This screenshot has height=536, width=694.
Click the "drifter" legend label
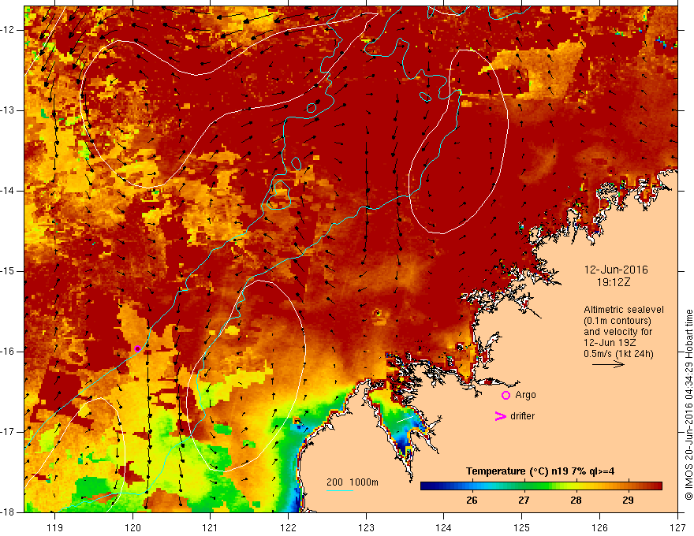coord(522,416)
